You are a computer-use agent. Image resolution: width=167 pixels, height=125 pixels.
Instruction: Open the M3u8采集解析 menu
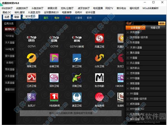[151, 8]
